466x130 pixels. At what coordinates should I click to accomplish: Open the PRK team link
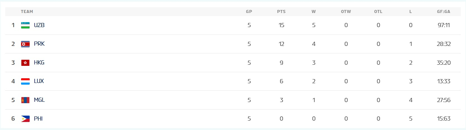(39, 44)
